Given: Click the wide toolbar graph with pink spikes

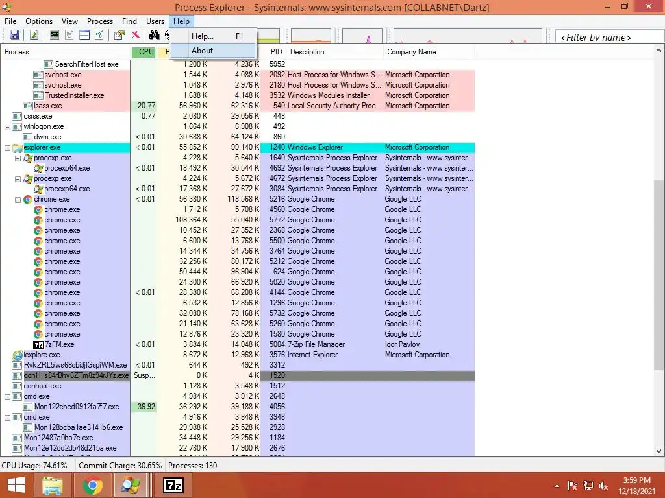Looking at the screenshot, I should coord(468,36).
